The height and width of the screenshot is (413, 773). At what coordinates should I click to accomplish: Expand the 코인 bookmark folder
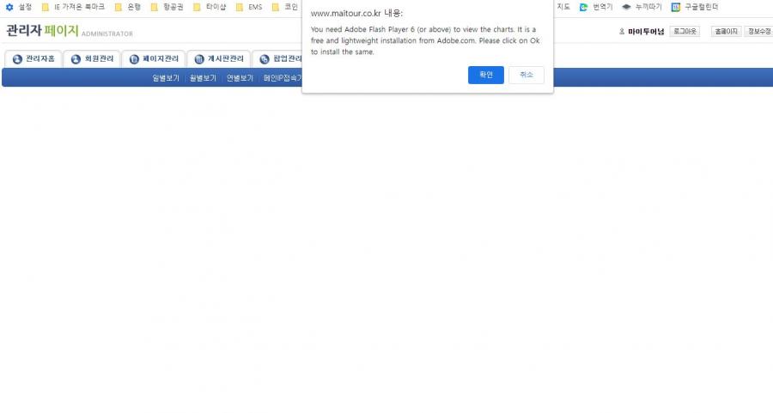285,7
